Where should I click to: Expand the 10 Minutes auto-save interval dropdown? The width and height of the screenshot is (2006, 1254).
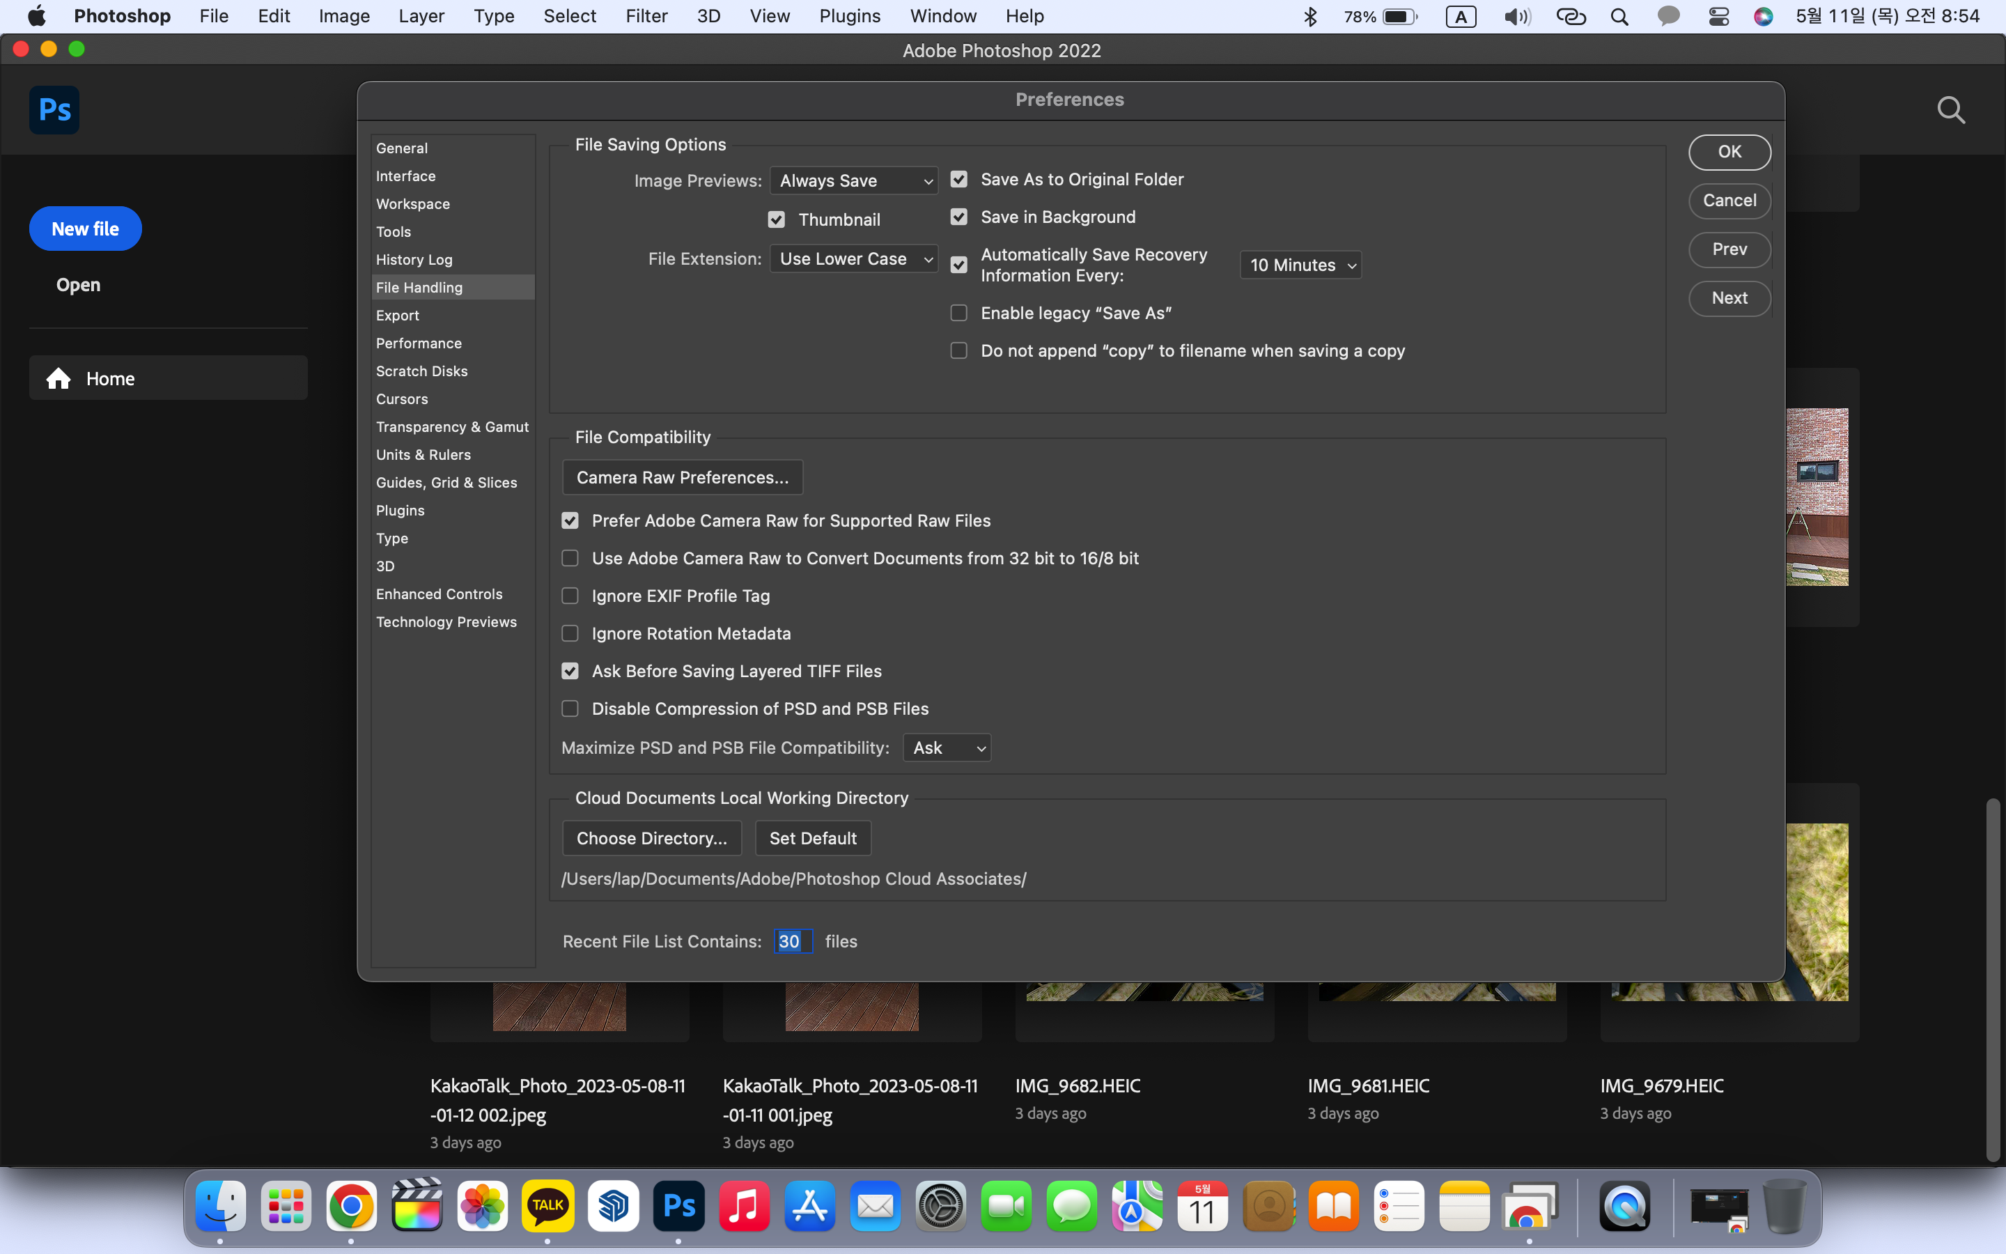click(x=1300, y=265)
